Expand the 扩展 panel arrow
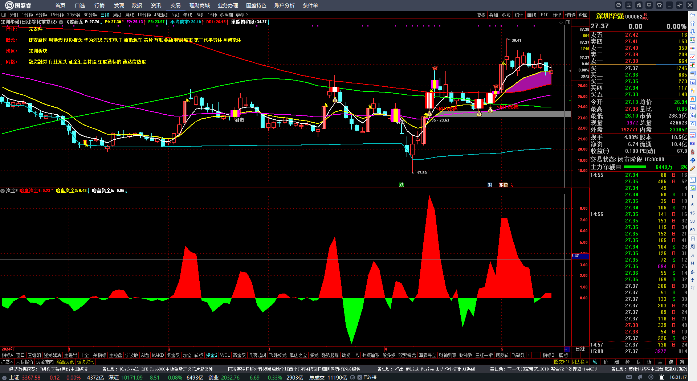This screenshot has width=697, height=381. [x=7, y=362]
